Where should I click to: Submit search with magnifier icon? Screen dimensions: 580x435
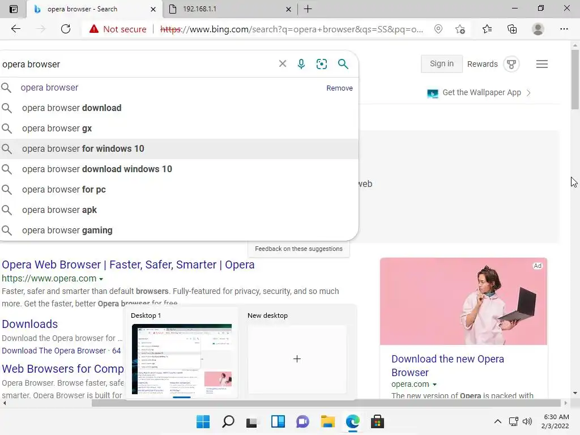343,64
